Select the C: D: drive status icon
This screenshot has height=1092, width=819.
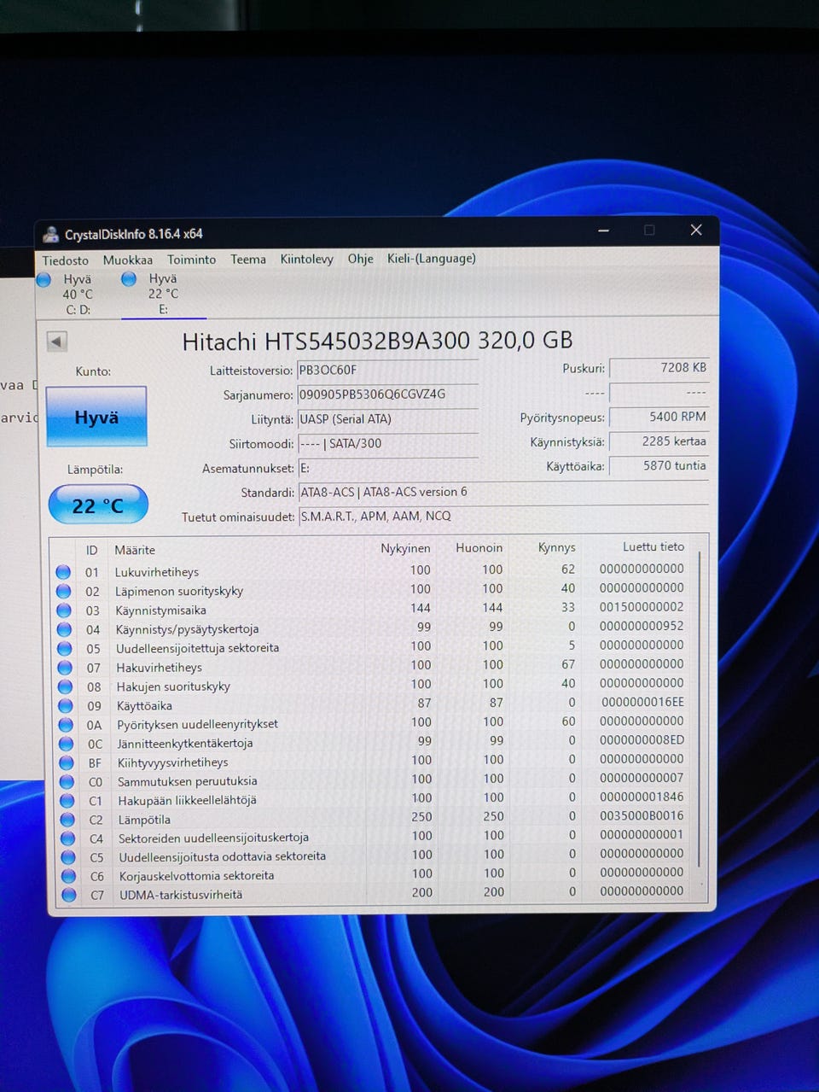click(x=44, y=279)
